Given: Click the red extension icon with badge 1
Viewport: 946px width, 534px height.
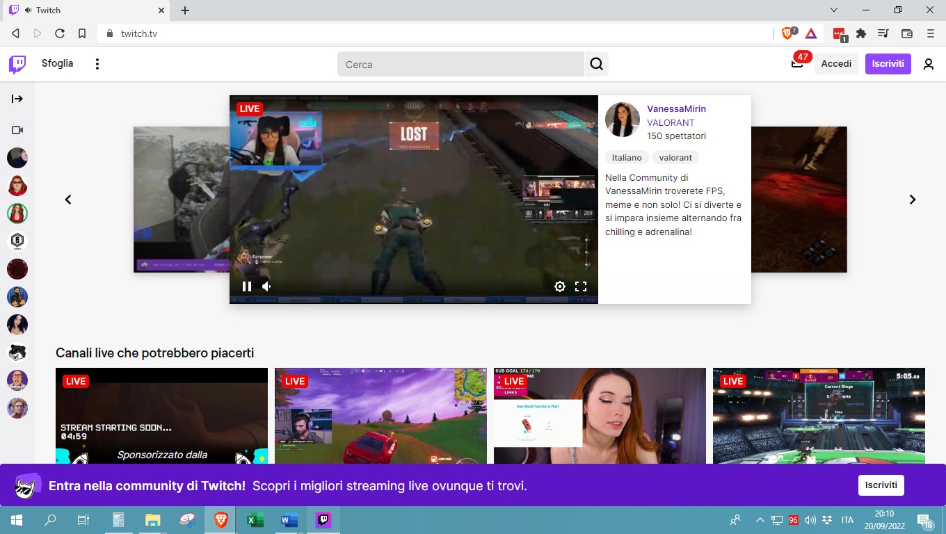Looking at the screenshot, I should click(x=840, y=33).
